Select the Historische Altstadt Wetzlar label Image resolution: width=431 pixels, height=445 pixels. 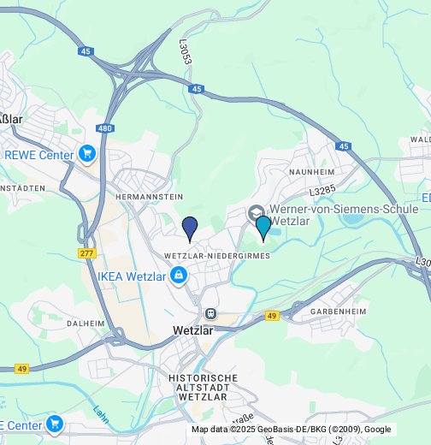[x=203, y=388]
